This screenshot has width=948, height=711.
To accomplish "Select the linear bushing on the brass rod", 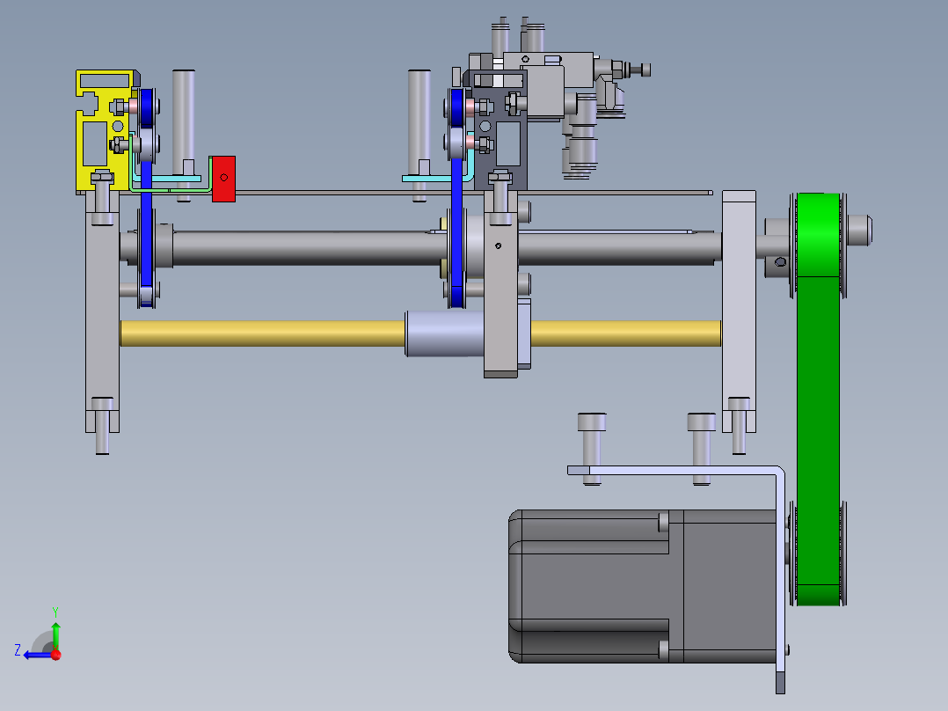I will coord(445,334).
